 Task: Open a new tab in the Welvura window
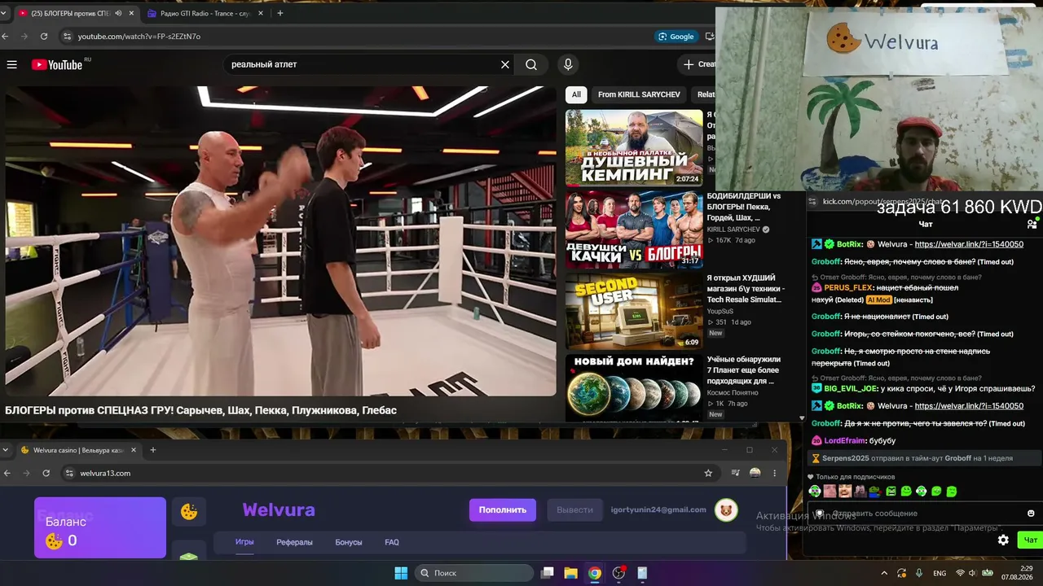pyautogui.click(x=152, y=450)
